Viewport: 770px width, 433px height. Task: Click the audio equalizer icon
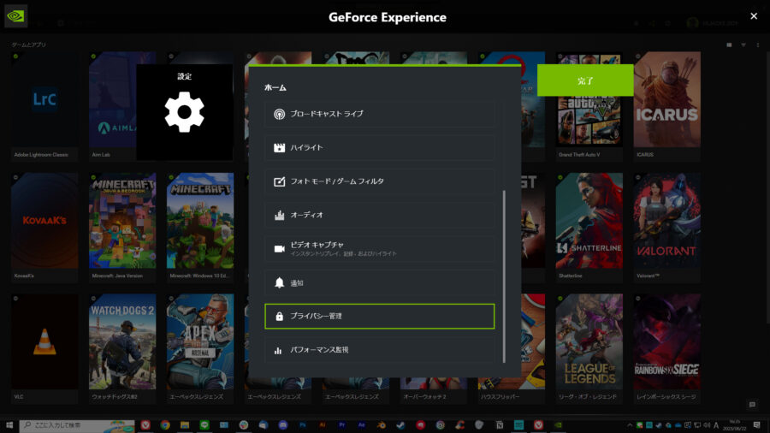coord(279,215)
